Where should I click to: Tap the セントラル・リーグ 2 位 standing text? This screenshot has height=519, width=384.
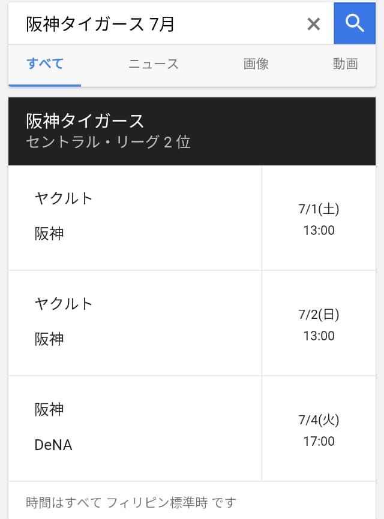click(x=108, y=142)
